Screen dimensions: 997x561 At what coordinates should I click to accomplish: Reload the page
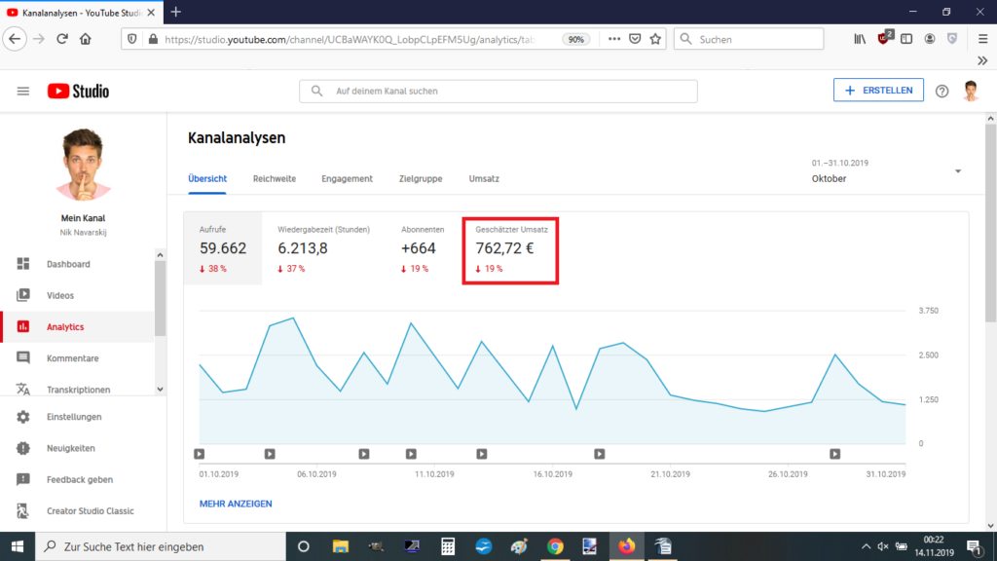pos(61,39)
